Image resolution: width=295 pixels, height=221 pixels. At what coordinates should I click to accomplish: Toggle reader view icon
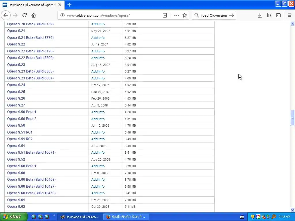pos(164,16)
